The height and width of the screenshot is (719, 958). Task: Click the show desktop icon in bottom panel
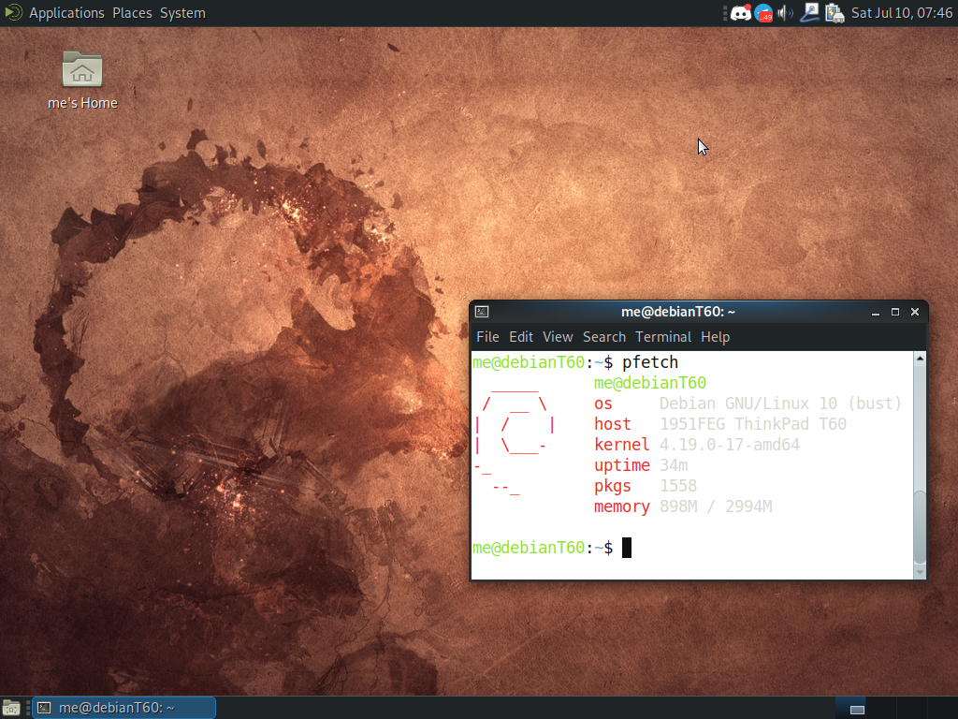tap(12, 708)
